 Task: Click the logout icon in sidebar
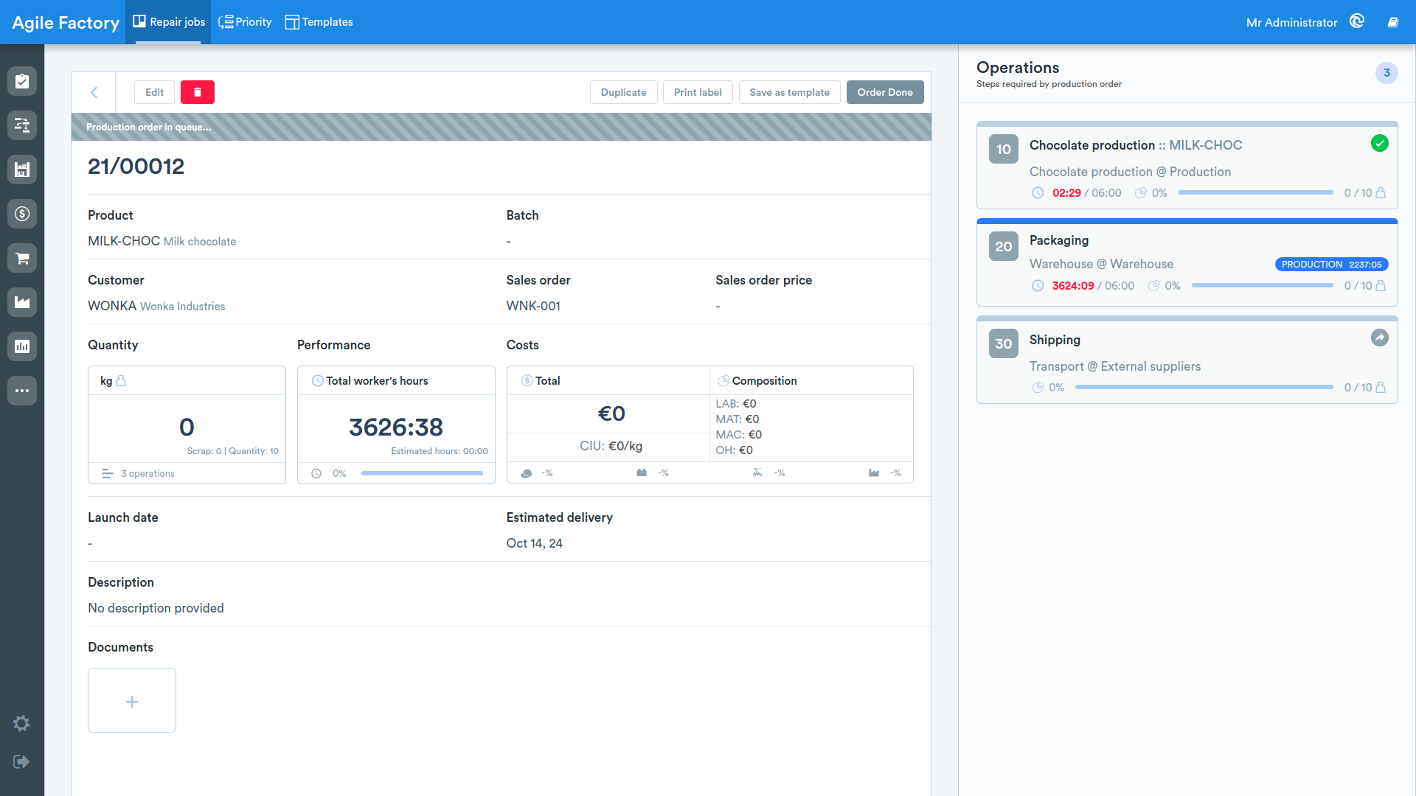21,761
